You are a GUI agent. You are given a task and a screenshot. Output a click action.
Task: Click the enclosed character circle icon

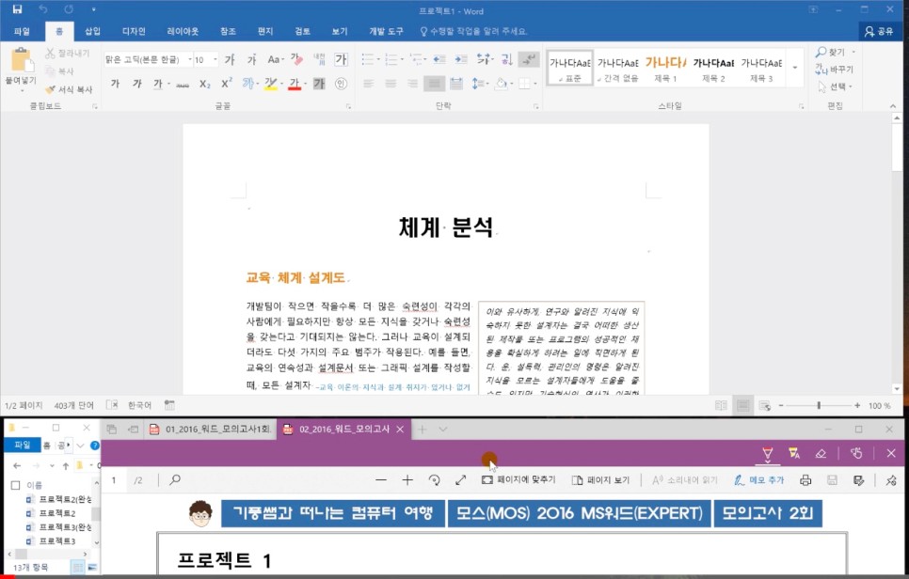click(341, 84)
